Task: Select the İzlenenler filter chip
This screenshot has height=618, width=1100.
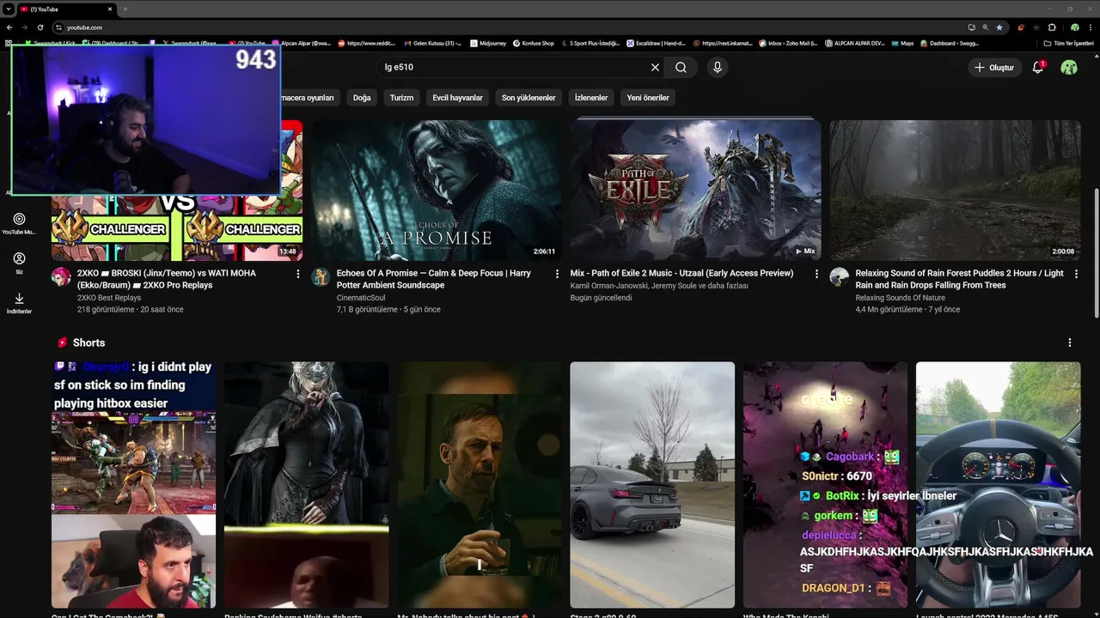Action: click(x=591, y=98)
